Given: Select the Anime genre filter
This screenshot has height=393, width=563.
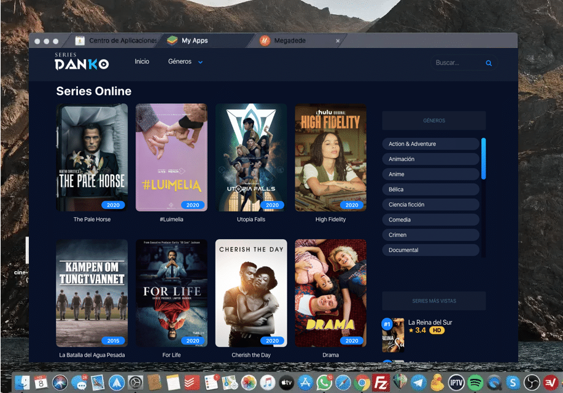Looking at the screenshot, I should [x=430, y=174].
